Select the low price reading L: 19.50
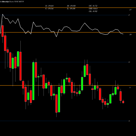136x136 pixels. click(x=71, y=9)
